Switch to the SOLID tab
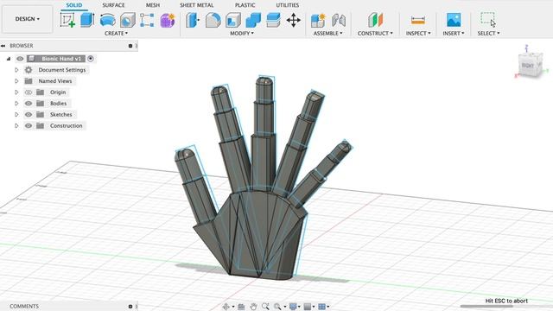The height and width of the screenshot is (311, 553). click(74, 5)
